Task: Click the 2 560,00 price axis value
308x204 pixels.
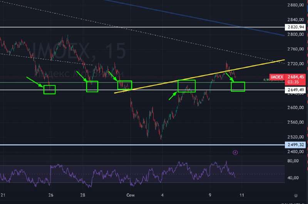Action: coord(295,122)
